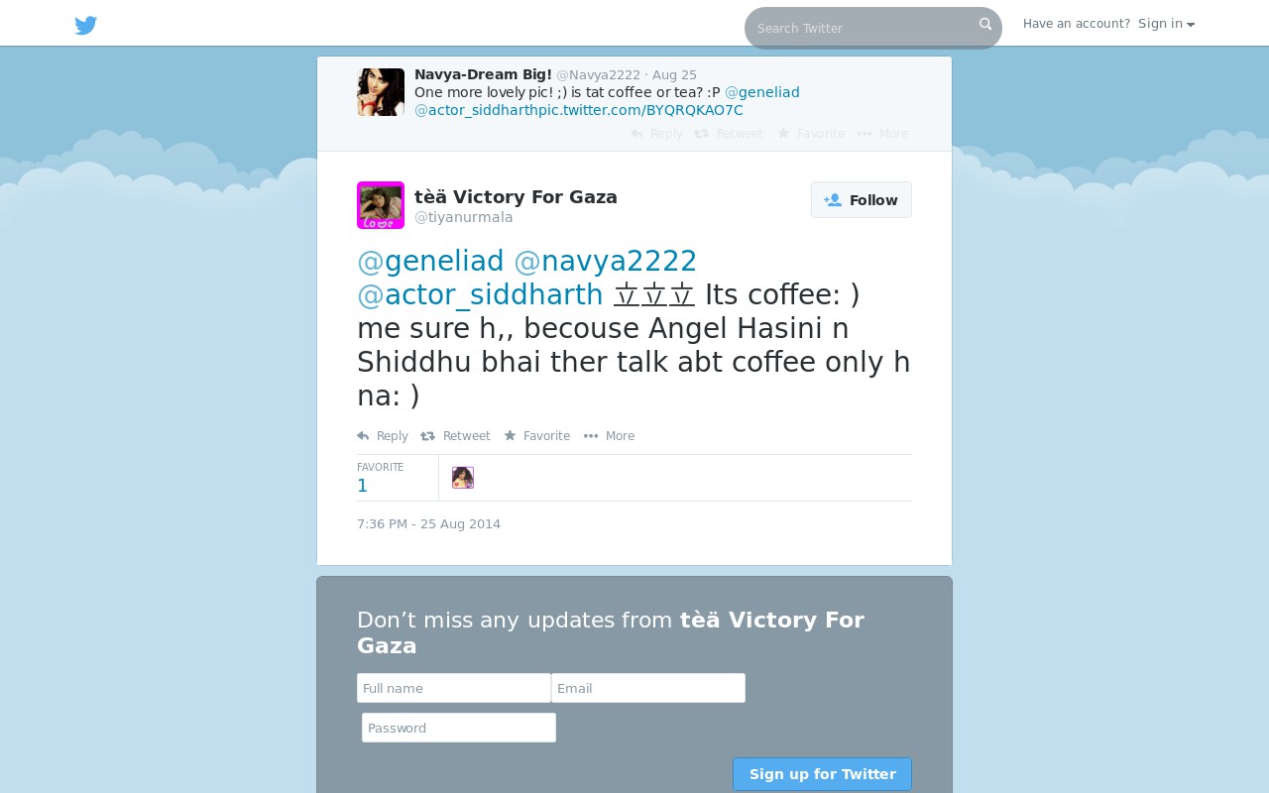Click into the Password field
The height and width of the screenshot is (793, 1269).
[x=459, y=728]
